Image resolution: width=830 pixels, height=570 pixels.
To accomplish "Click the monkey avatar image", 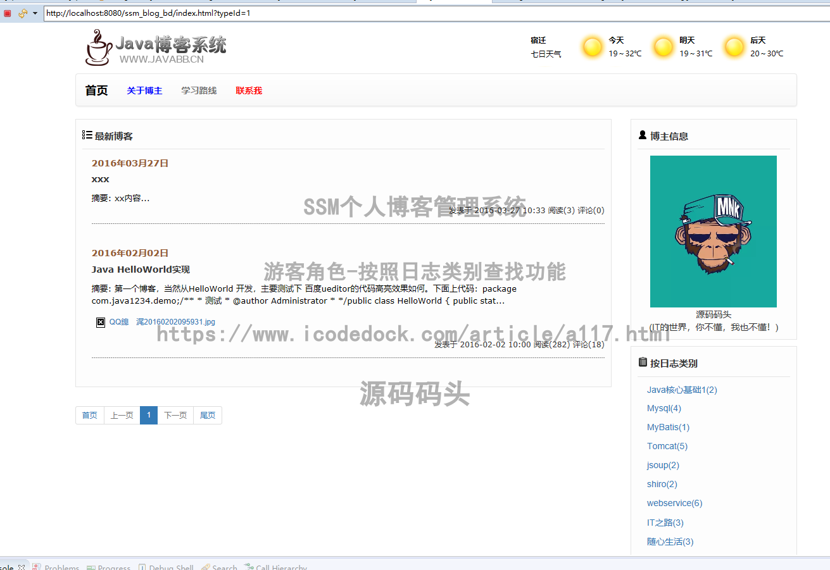I will pyautogui.click(x=713, y=231).
